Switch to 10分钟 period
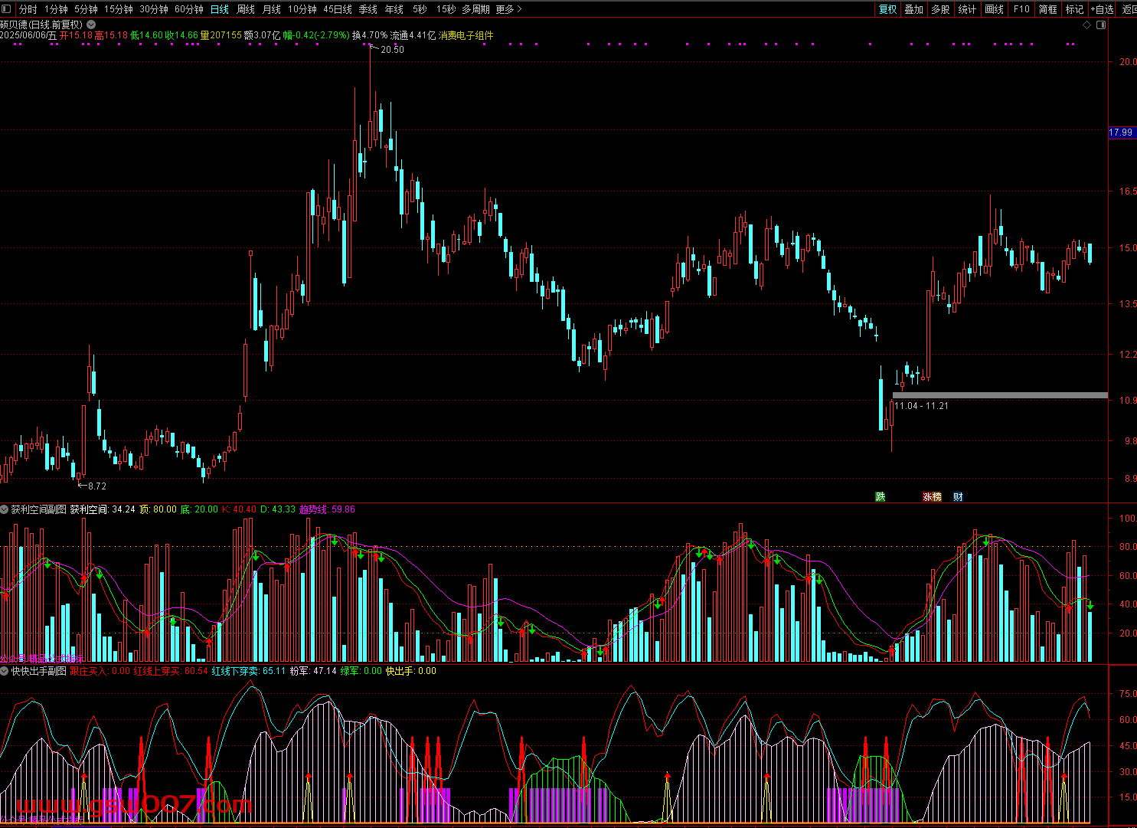Viewport: 1137px width, 828px height. coord(302,9)
